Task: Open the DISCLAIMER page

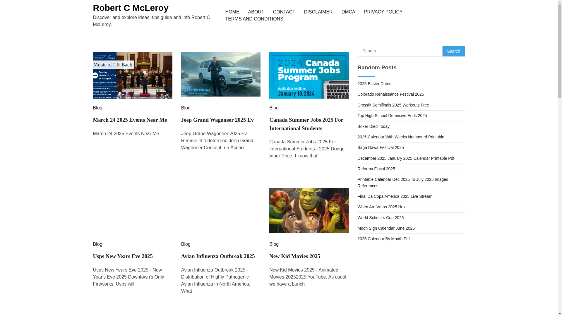Action: (x=318, y=12)
